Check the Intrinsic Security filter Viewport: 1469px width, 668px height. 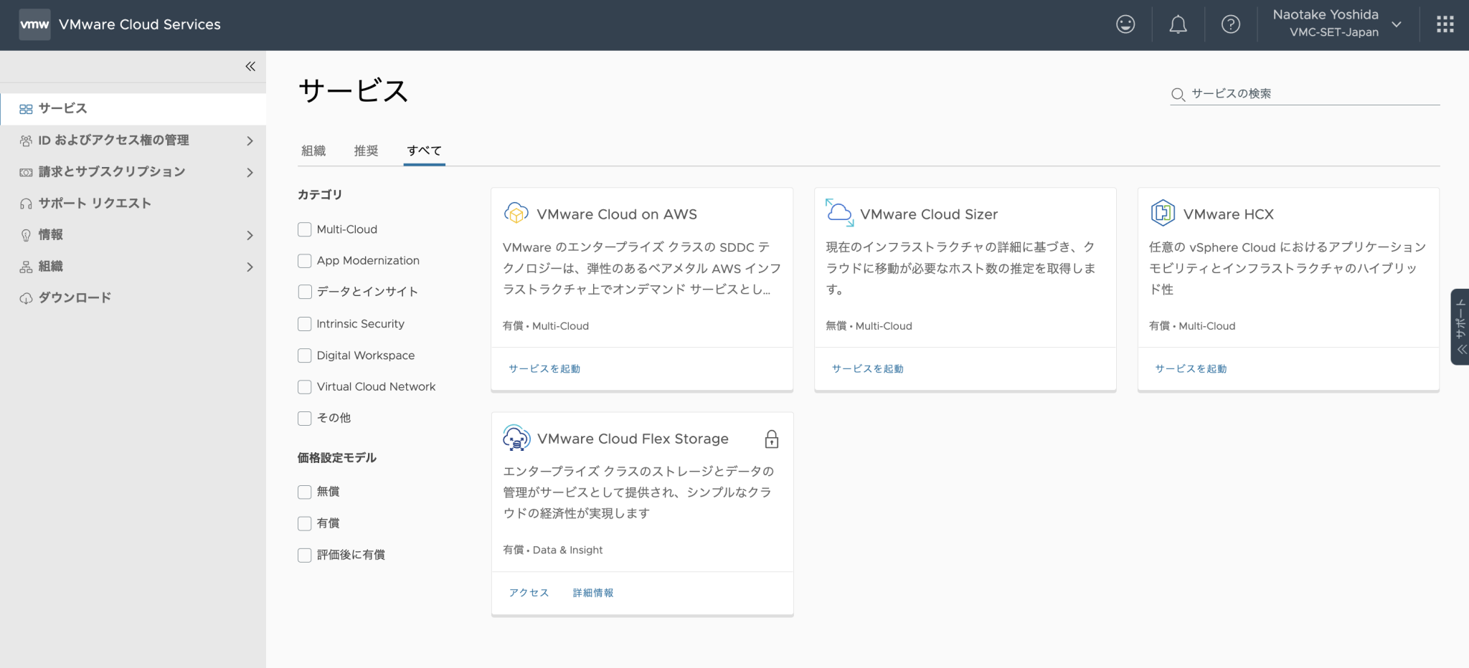coord(305,324)
